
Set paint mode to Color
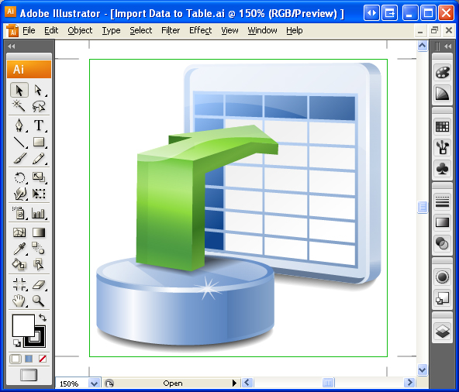[16, 359]
